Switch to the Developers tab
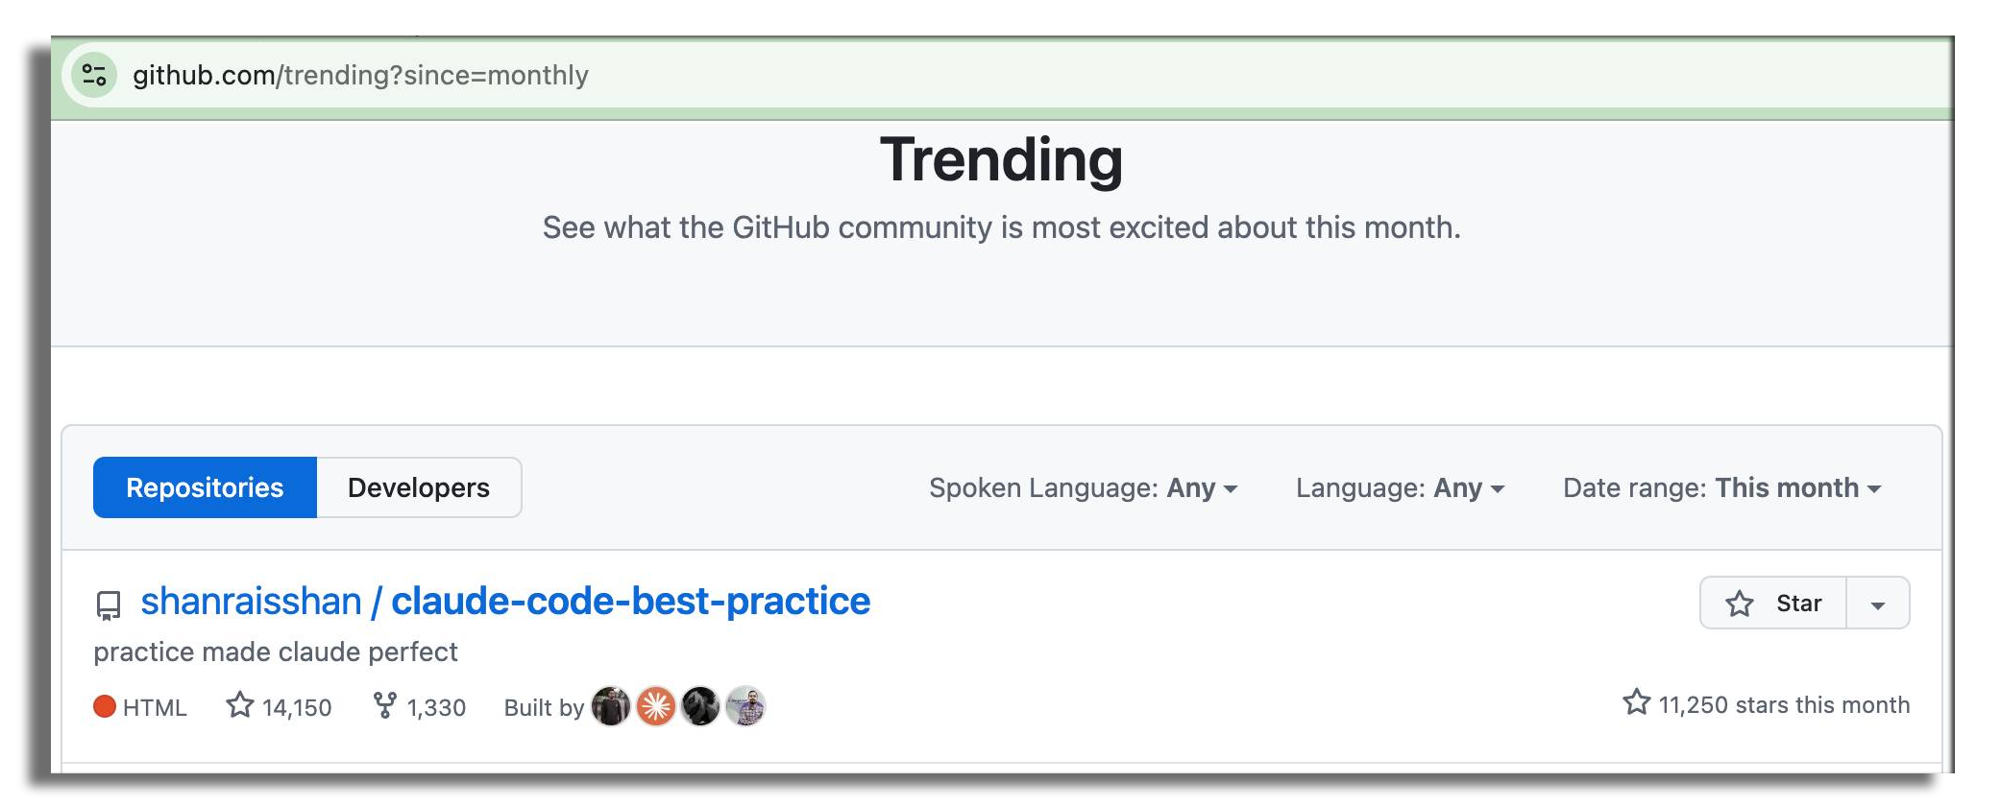The image size is (2001, 806). [418, 487]
